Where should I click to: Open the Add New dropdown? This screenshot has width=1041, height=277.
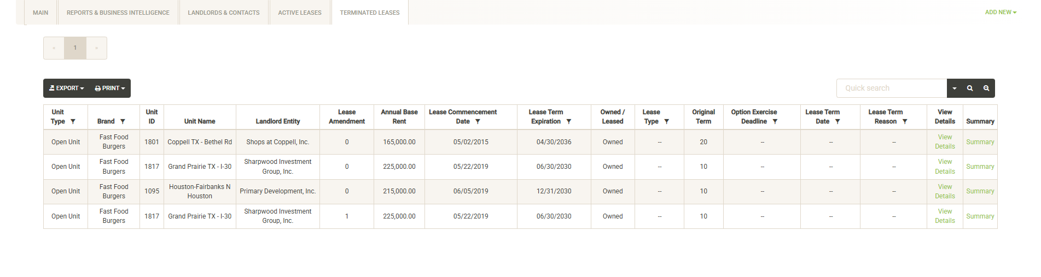(1001, 13)
